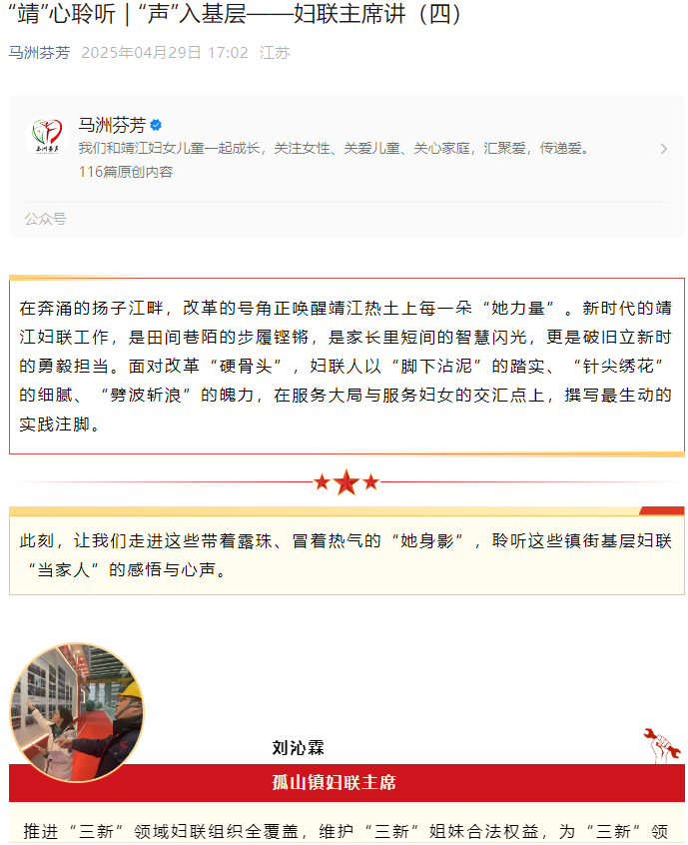Click the article title heading
Viewport: 688px width, 845px height.
coord(235,14)
